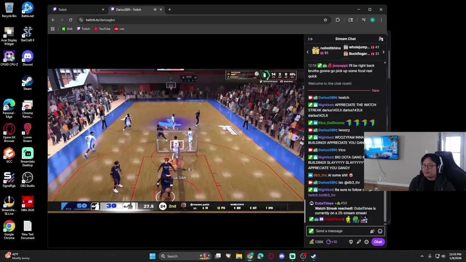This screenshot has width=466, height=262.
Task: Send message with the Chat button
Action: (x=378, y=242)
